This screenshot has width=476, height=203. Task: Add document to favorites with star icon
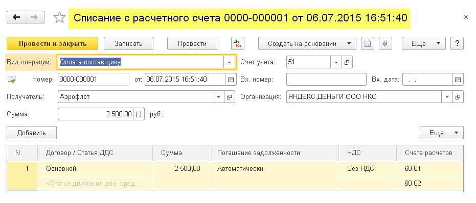click(x=59, y=17)
